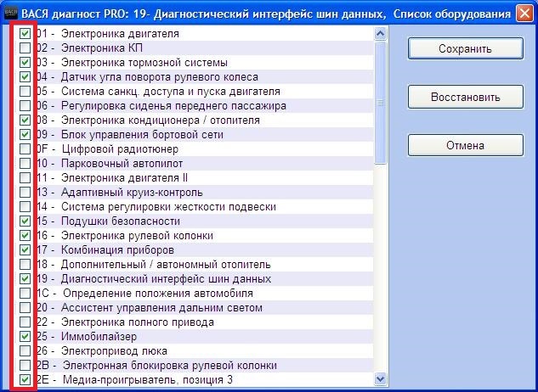
Task: Check 11 - Электроника двигателя II checkbox
Action: [x=25, y=178]
